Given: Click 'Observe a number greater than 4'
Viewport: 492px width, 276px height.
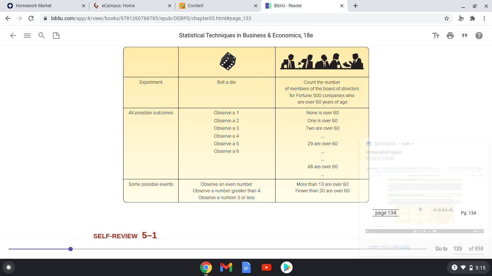Looking at the screenshot, I should (x=227, y=191).
